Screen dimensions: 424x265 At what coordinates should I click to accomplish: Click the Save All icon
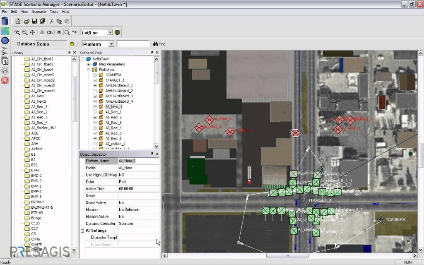point(42,21)
